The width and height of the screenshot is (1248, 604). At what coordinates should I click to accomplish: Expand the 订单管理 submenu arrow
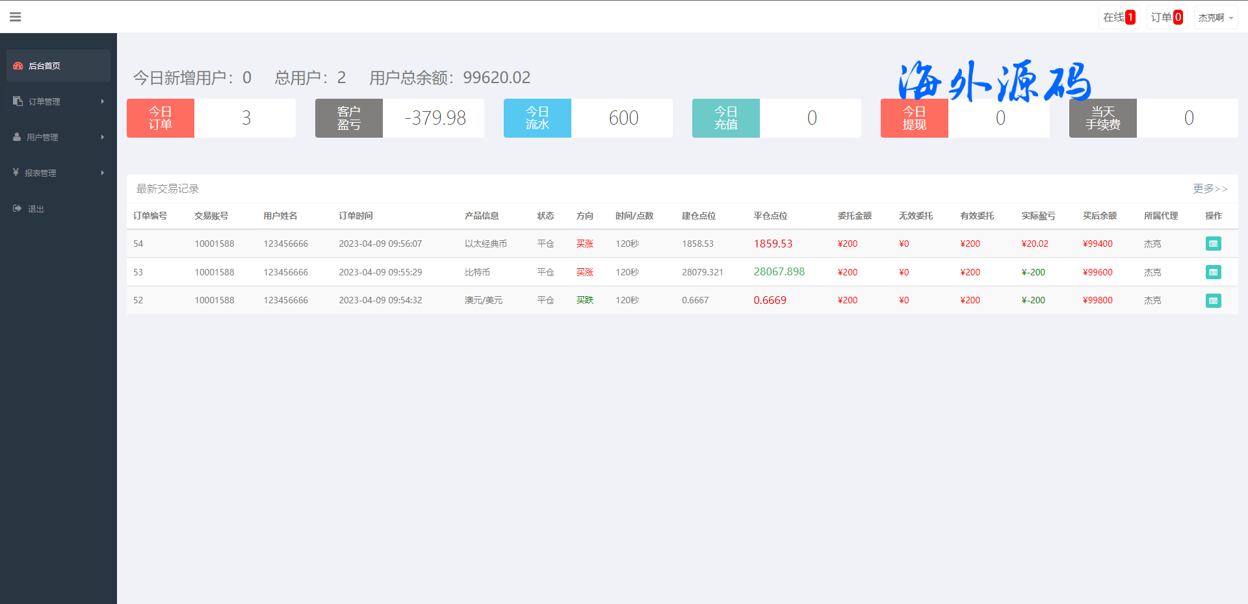coord(103,101)
